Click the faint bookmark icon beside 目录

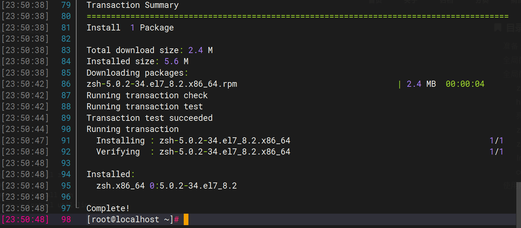click(498, 28)
